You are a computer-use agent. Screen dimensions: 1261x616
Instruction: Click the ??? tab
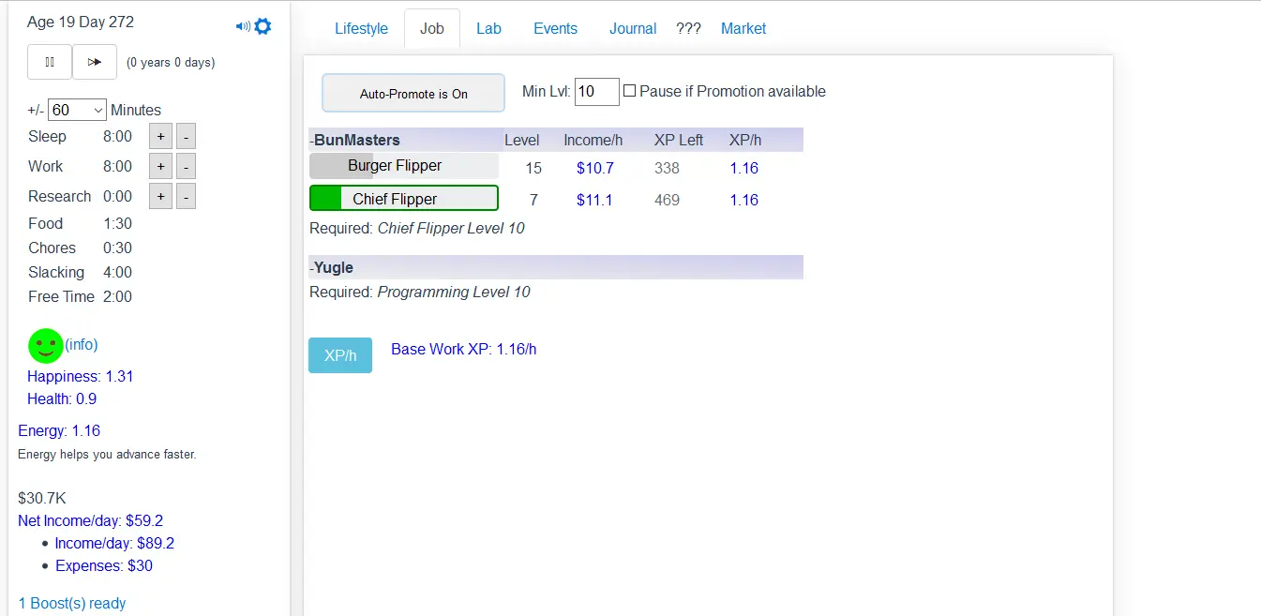(x=688, y=28)
